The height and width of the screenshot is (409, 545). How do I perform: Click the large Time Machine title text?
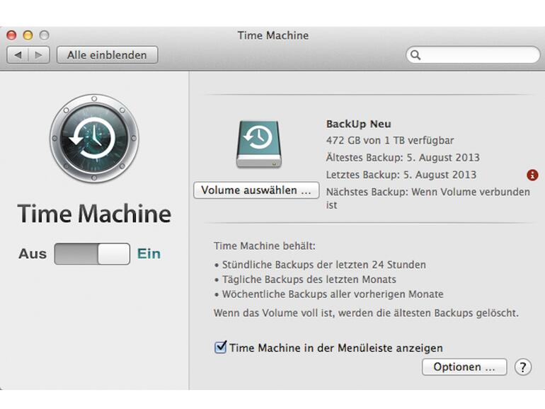coord(94,214)
